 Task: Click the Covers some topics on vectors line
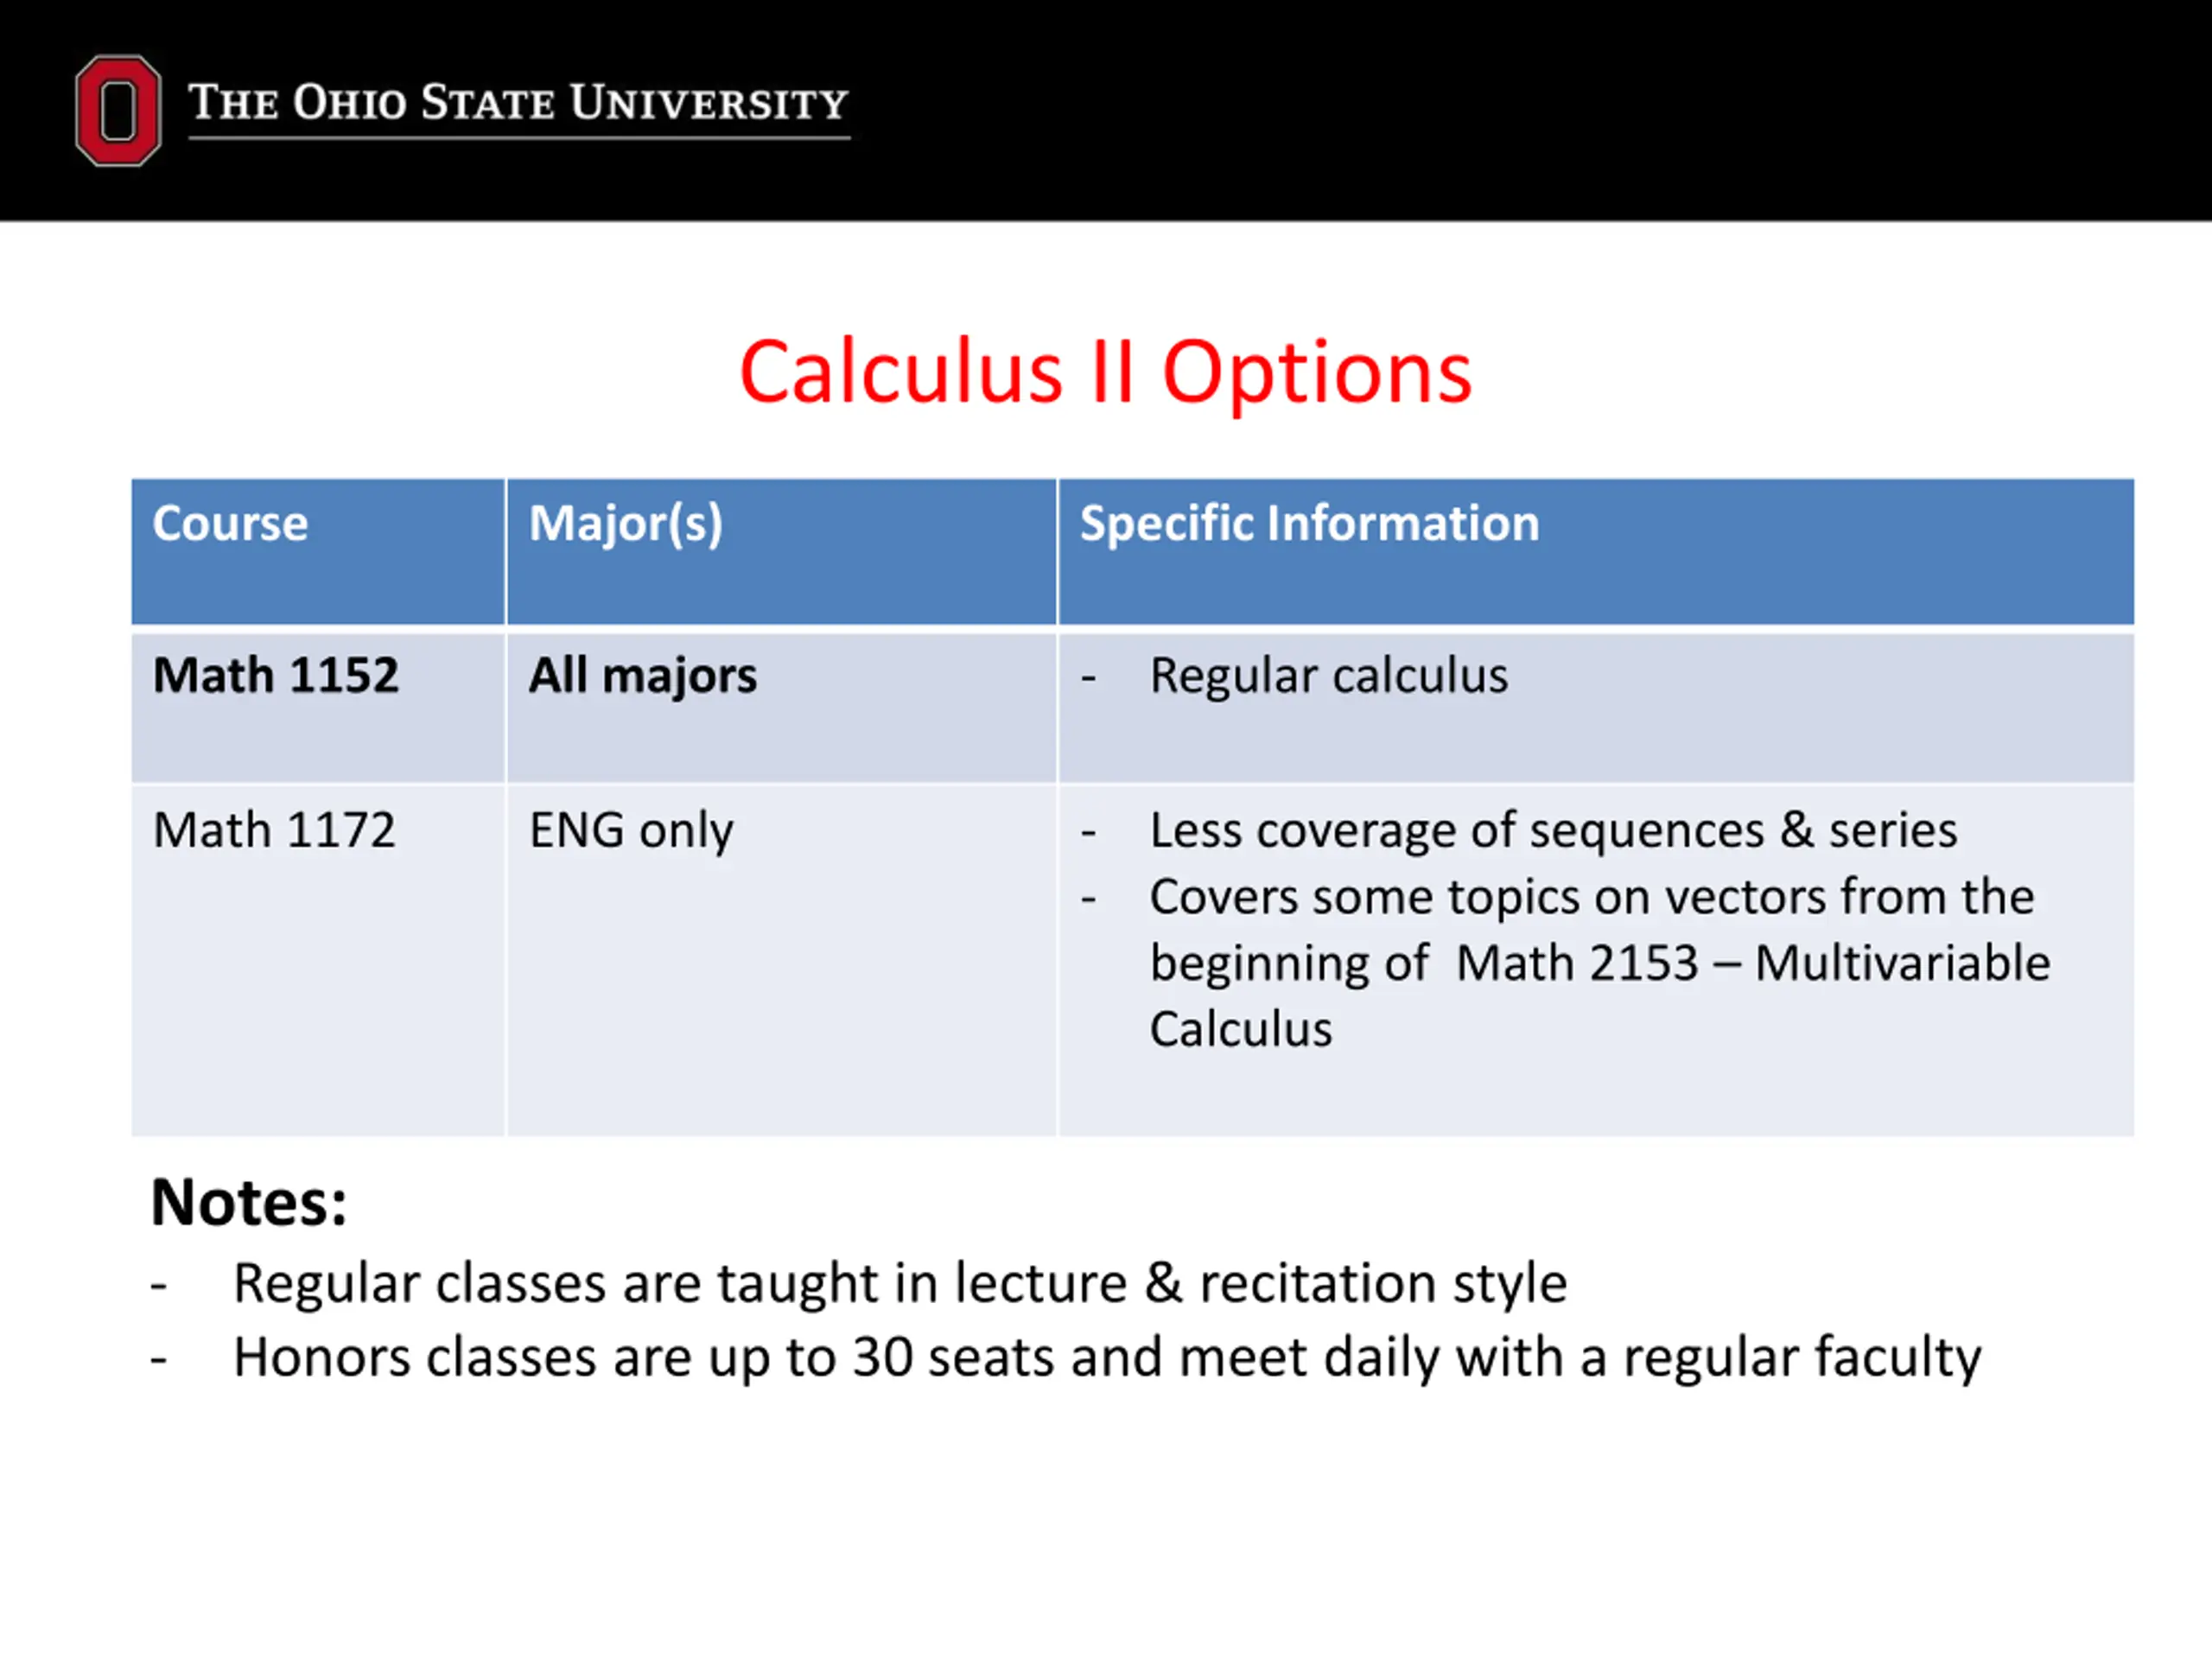(1591, 896)
